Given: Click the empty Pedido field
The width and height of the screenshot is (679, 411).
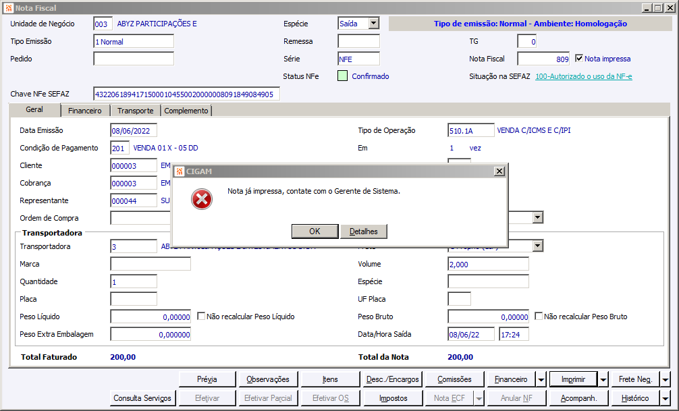Looking at the screenshot, I should pos(134,59).
